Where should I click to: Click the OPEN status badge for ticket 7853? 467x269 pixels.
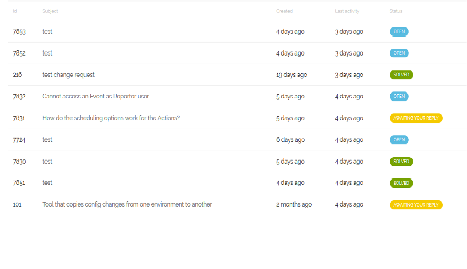(399, 32)
